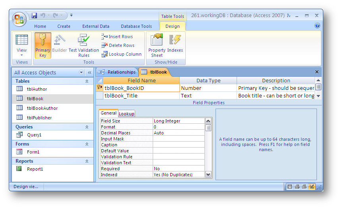Open Test Validation Rules tool
The image size is (340, 208).
tap(84, 45)
